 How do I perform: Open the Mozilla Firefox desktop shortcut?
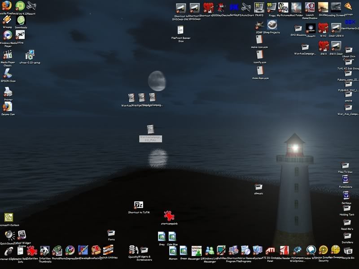tap(7, 5)
